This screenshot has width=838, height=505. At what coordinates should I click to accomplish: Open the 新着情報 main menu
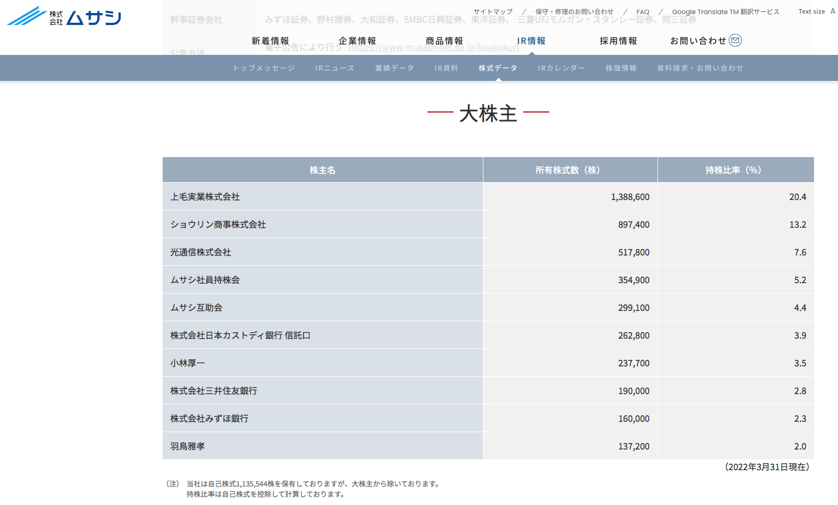pos(270,41)
